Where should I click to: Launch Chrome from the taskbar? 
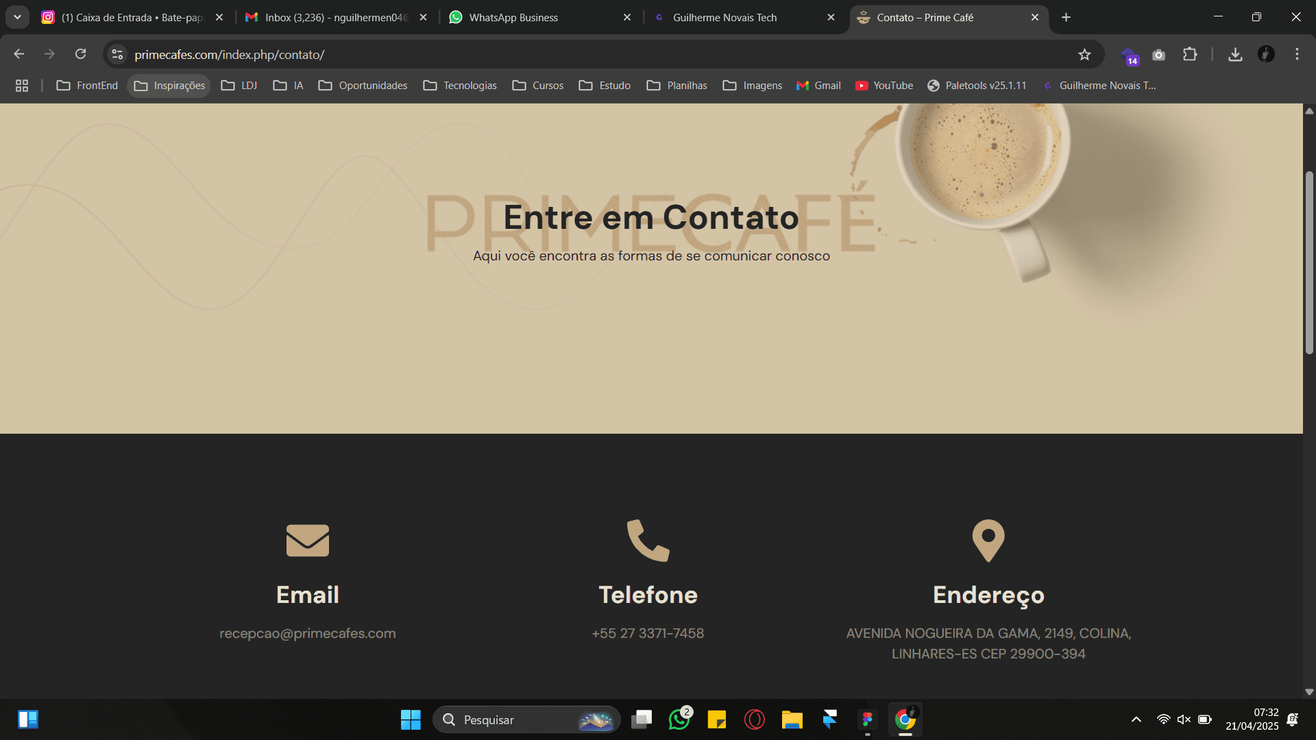click(905, 719)
